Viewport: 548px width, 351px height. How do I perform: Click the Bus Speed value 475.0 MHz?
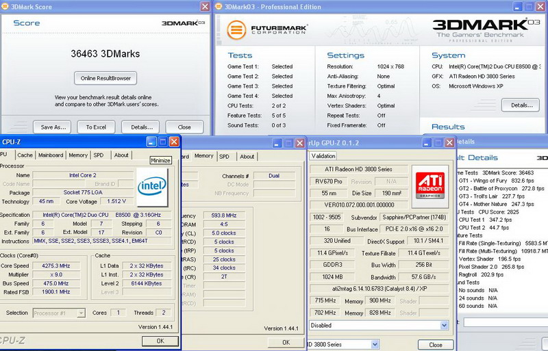56,283
